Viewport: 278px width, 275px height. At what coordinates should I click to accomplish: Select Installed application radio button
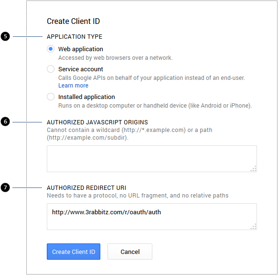[51, 97]
